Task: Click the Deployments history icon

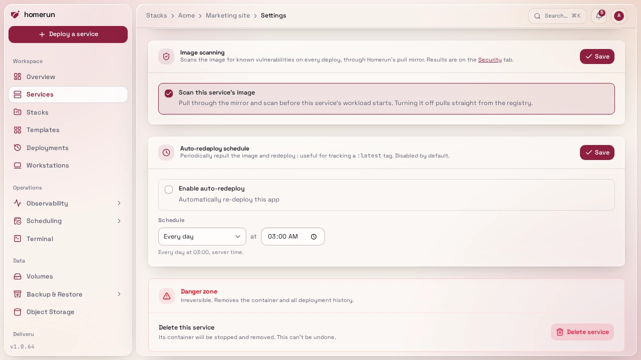Action: tap(18, 147)
